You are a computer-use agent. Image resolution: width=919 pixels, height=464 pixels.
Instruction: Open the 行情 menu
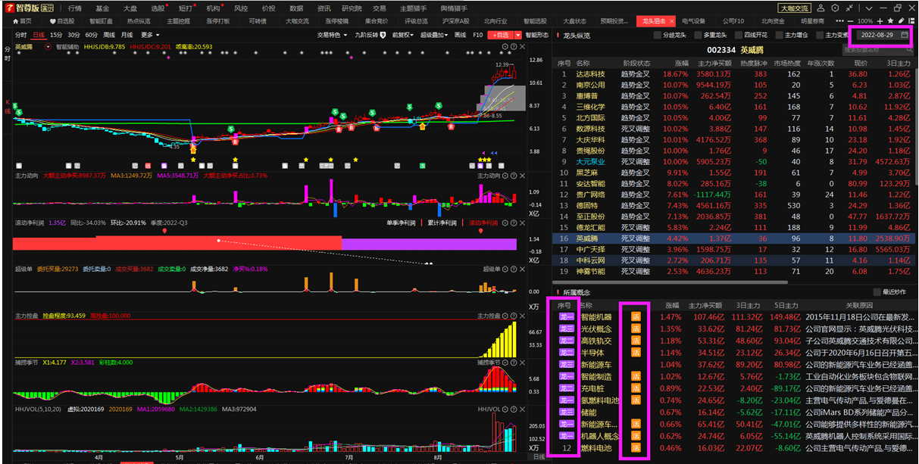(75, 8)
